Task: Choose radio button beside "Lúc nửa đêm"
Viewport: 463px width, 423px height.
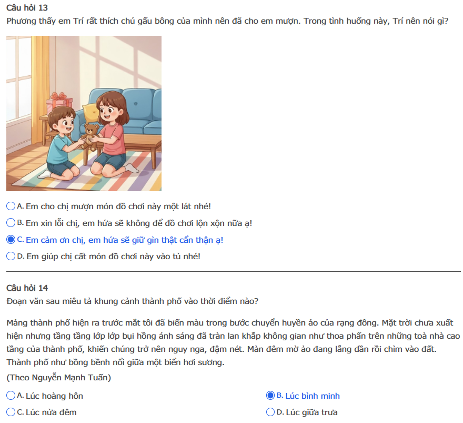Action: 11,412
